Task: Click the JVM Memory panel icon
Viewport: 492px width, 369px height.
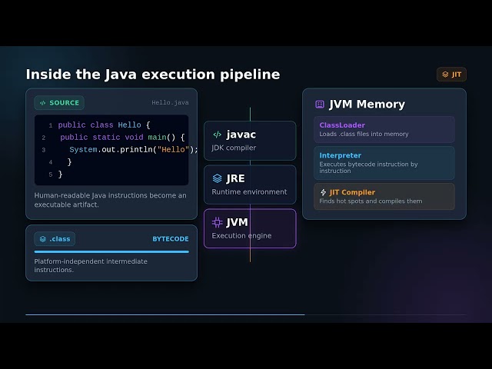Action: pyautogui.click(x=320, y=105)
